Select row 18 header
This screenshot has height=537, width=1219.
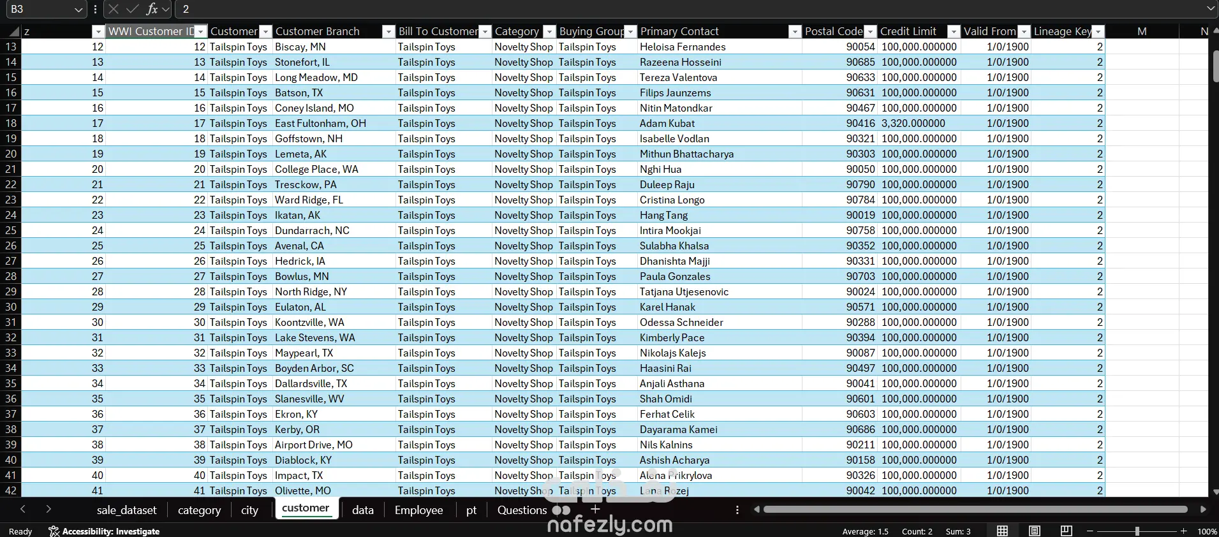coord(11,123)
